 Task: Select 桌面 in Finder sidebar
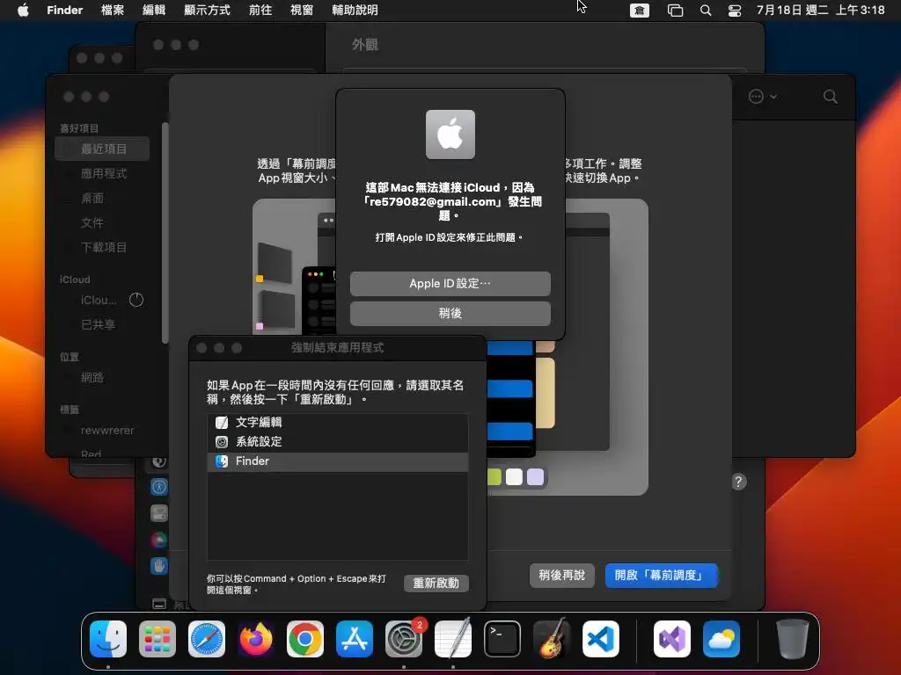coord(102,198)
